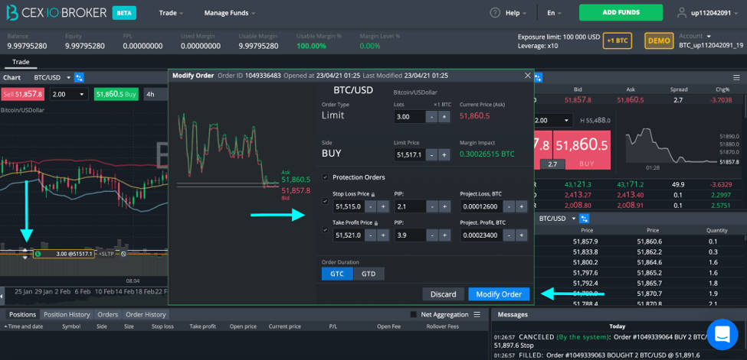Open the market watch hamburger menu icon

(x=736, y=77)
